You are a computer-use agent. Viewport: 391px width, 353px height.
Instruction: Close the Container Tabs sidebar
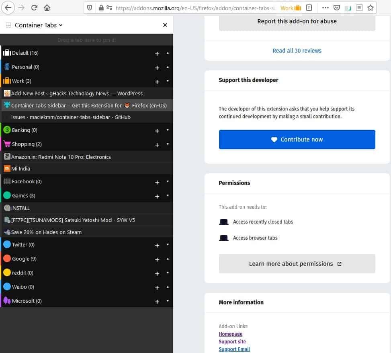point(165,25)
